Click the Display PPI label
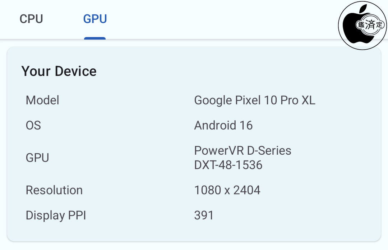 (x=56, y=215)
